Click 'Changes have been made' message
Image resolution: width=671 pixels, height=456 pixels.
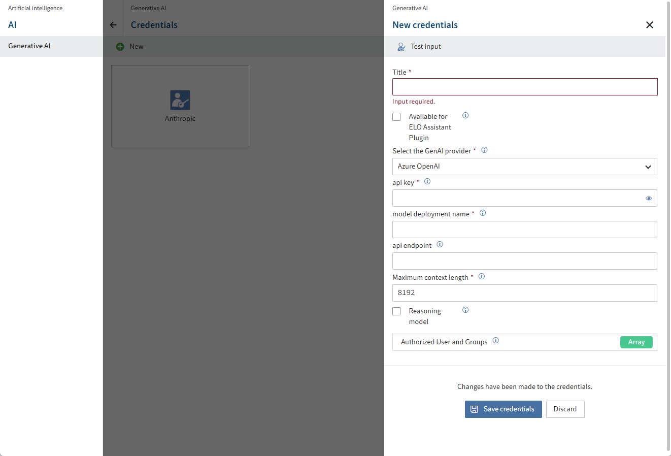525,387
